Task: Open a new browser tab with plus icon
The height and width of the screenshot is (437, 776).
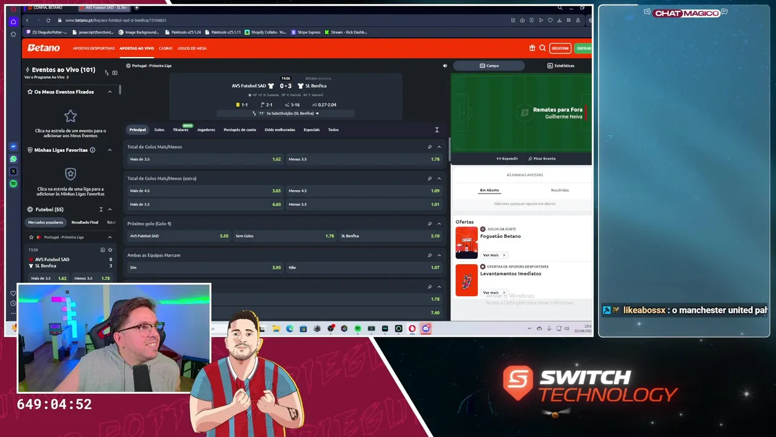Action: tap(136, 8)
